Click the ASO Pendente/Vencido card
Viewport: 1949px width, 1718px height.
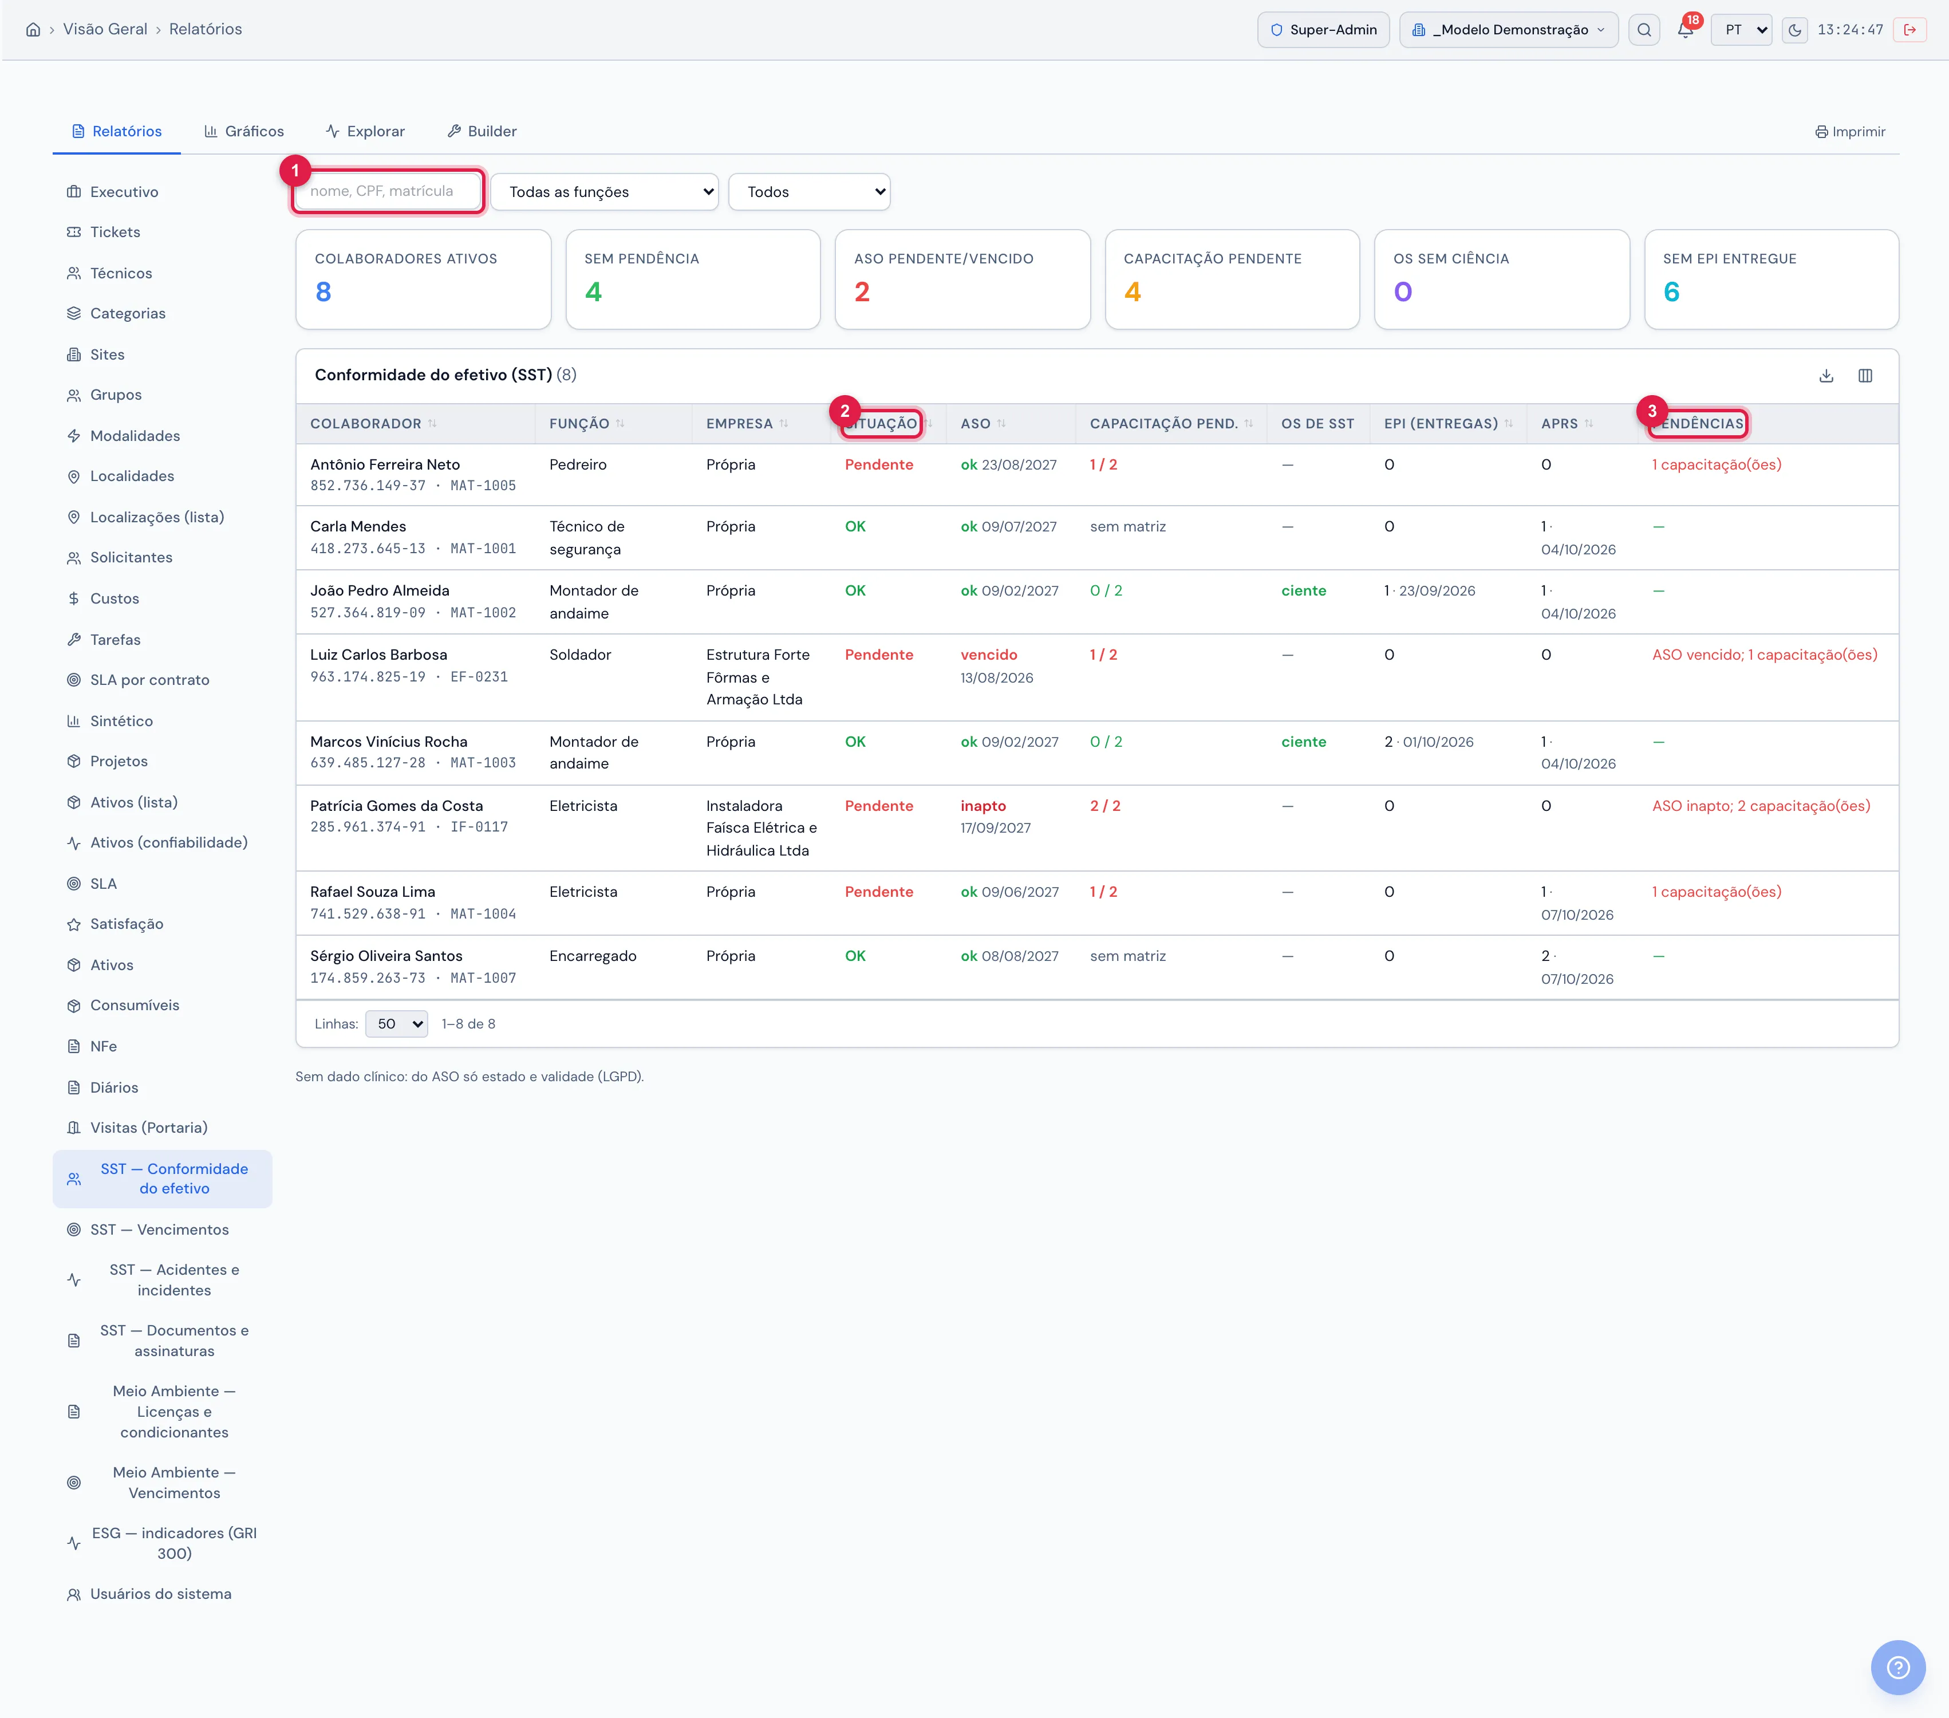tap(962, 279)
